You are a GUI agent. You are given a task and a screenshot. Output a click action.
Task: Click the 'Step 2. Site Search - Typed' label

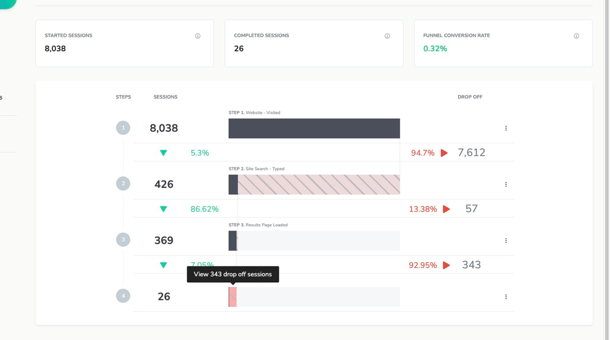257,169
